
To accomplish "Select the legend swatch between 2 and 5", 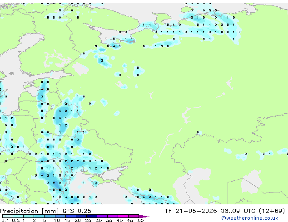I will (39, 216).
